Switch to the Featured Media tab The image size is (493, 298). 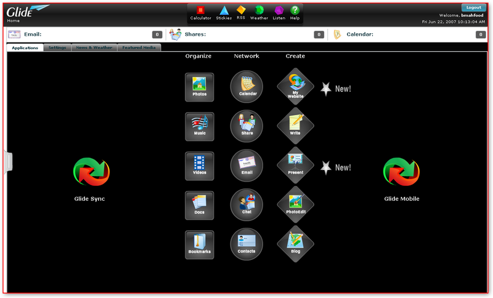click(x=139, y=47)
